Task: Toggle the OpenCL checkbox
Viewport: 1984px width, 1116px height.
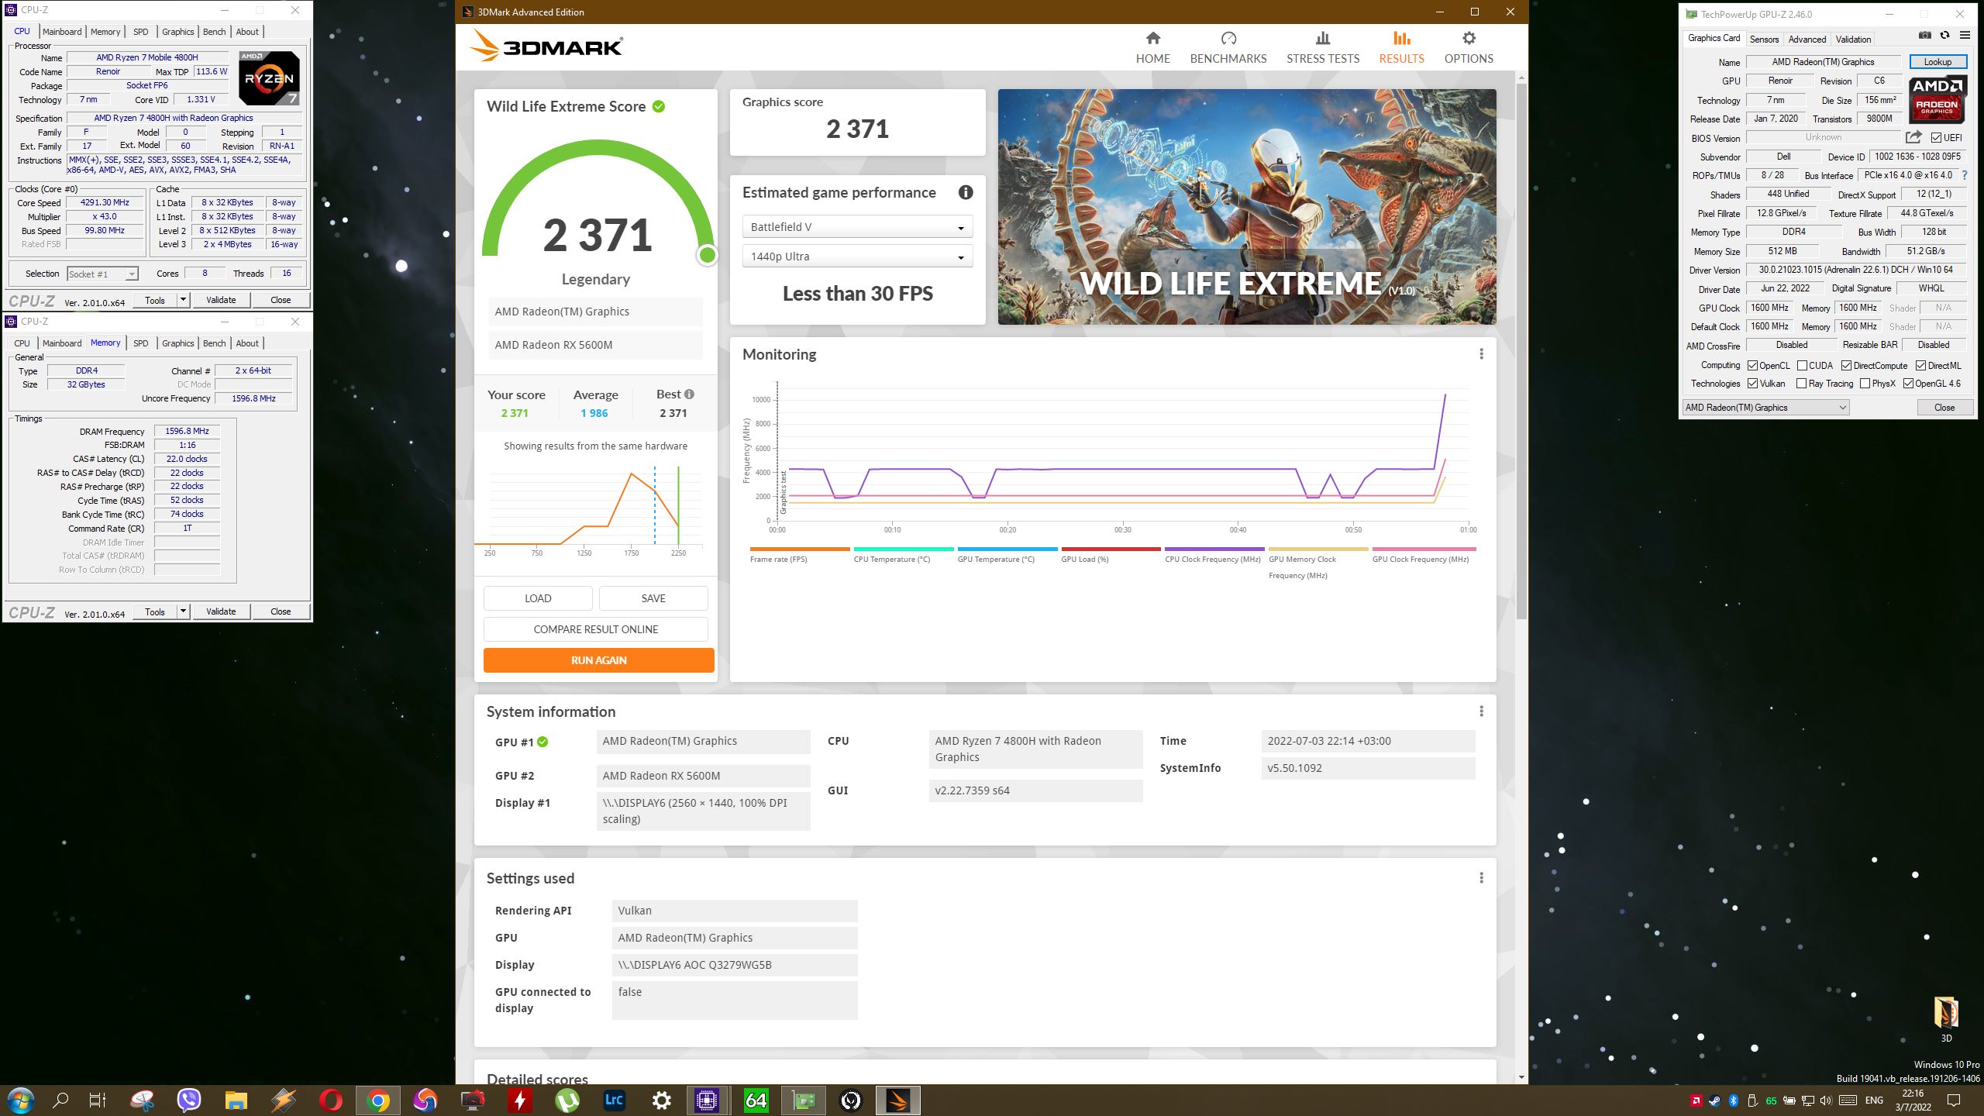Action: 1752,366
